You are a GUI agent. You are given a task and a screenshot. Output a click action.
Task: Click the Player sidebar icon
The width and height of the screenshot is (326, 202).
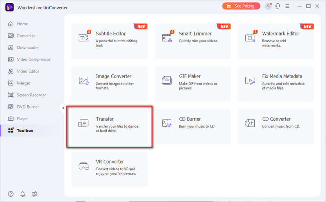click(x=11, y=119)
